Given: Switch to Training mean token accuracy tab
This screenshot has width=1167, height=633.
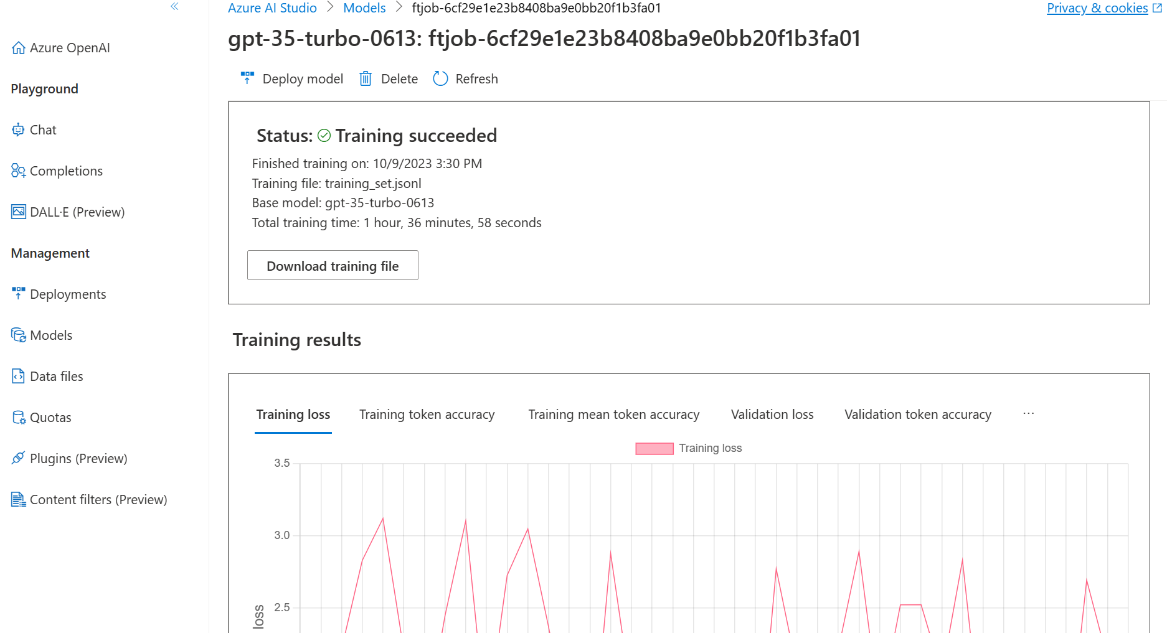Looking at the screenshot, I should pyautogui.click(x=614, y=415).
